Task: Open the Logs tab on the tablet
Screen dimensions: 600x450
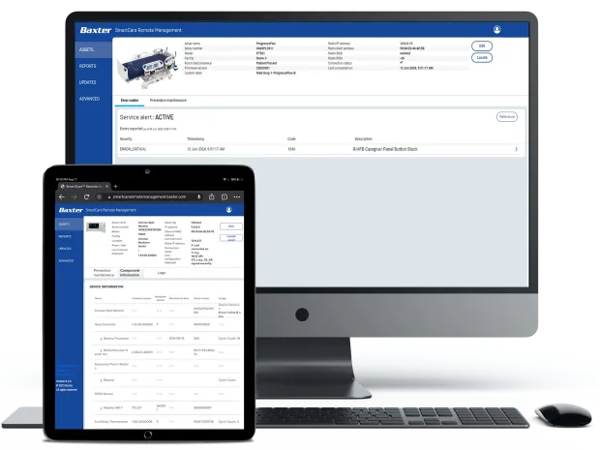Action: click(x=162, y=273)
